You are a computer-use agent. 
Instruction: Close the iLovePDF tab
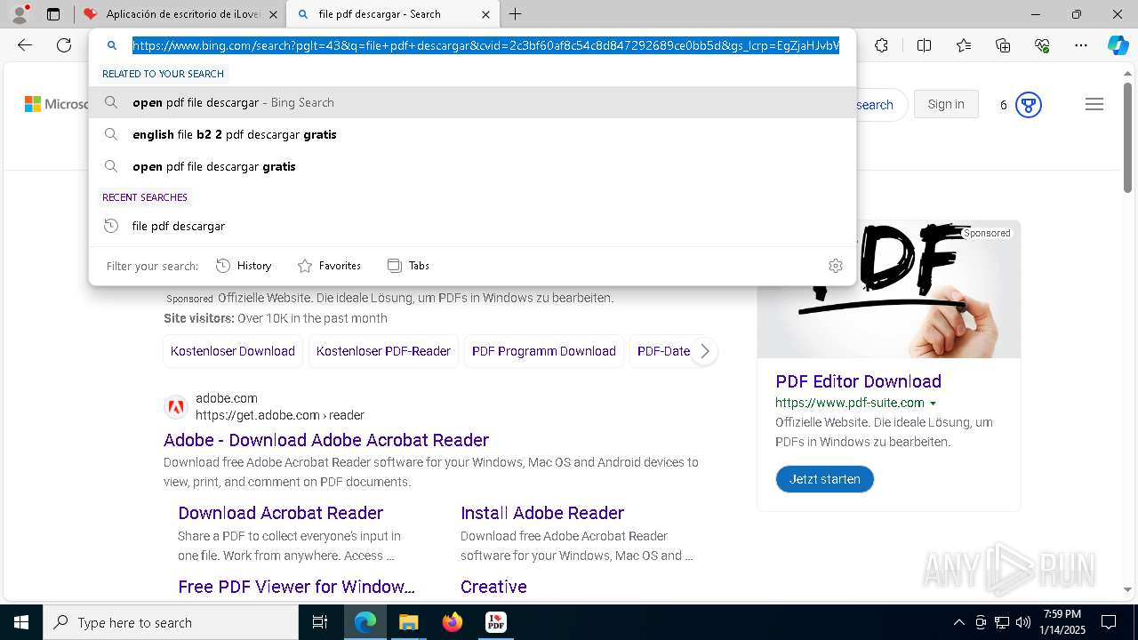(273, 14)
